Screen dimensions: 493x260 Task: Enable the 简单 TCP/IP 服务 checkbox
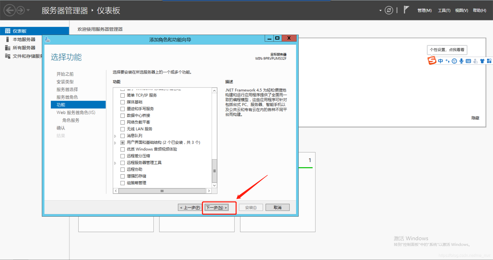(122, 95)
